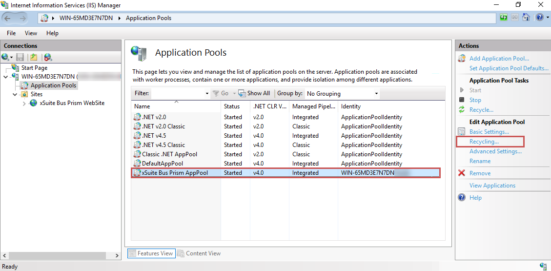Click the Home icon in address bar
The image size is (551, 271).
tap(526, 17)
